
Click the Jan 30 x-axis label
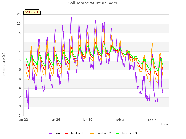point(87,120)
